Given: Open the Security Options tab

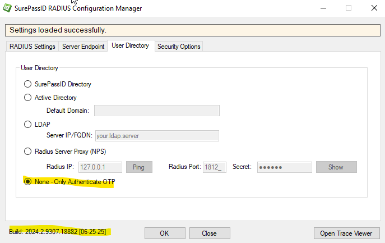Looking at the screenshot, I should [179, 47].
